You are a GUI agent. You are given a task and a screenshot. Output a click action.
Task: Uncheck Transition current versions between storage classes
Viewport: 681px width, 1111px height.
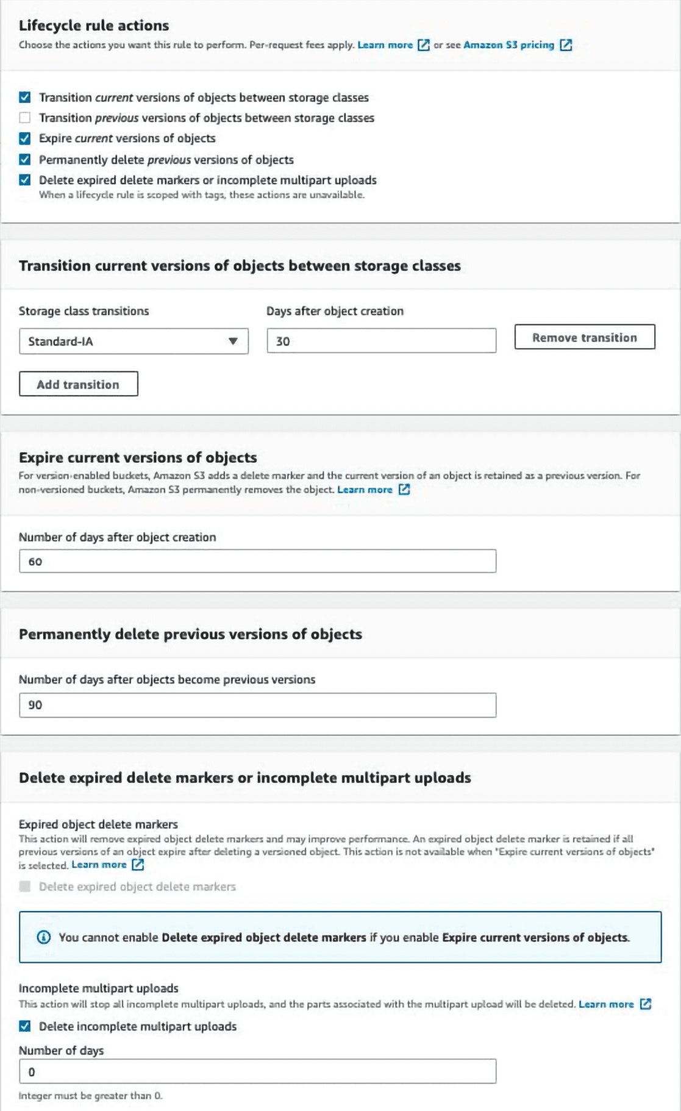tap(25, 98)
